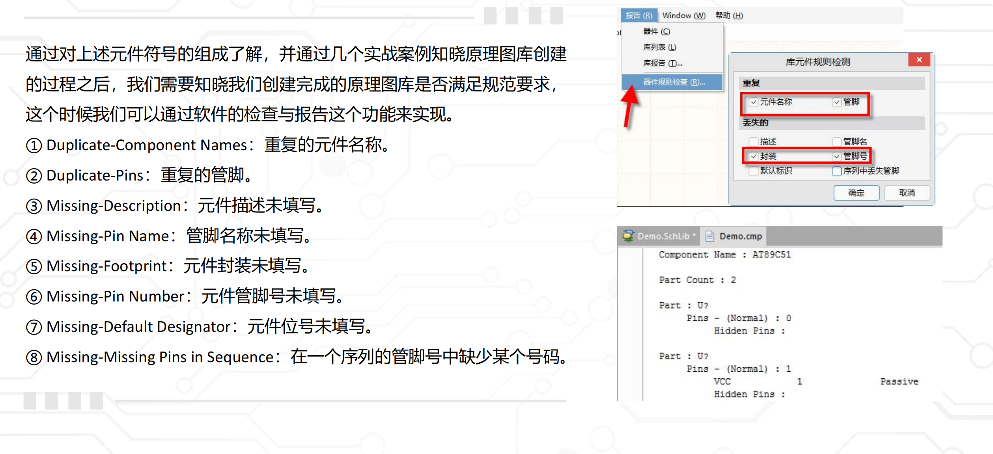Image resolution: width=993 pixels, height=454 pixels.
Task: Toggle the 封装 checkbox
Action: click(x=754, y=156)
